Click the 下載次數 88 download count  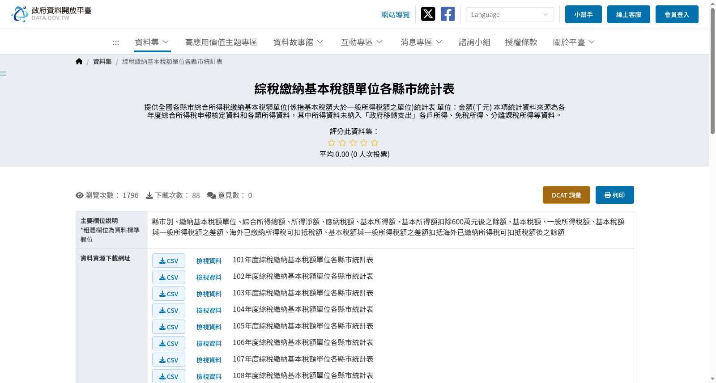pos(173,195)
